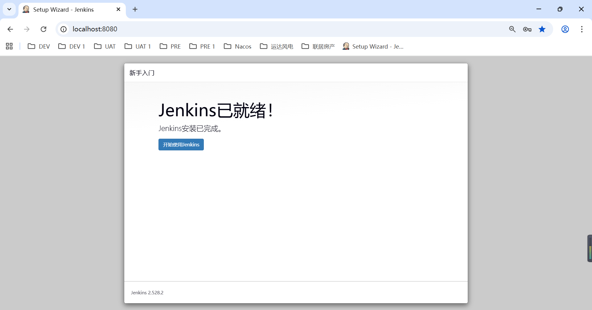592x310 pixels.
Task: Click the 新手入门 header text
Action: pyautogui.click(x=142, y=73)
